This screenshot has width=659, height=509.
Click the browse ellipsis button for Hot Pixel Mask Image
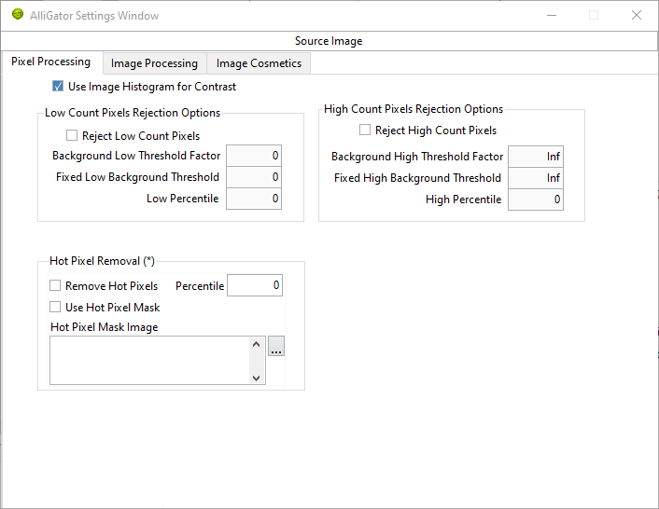[x=276, y=346]
